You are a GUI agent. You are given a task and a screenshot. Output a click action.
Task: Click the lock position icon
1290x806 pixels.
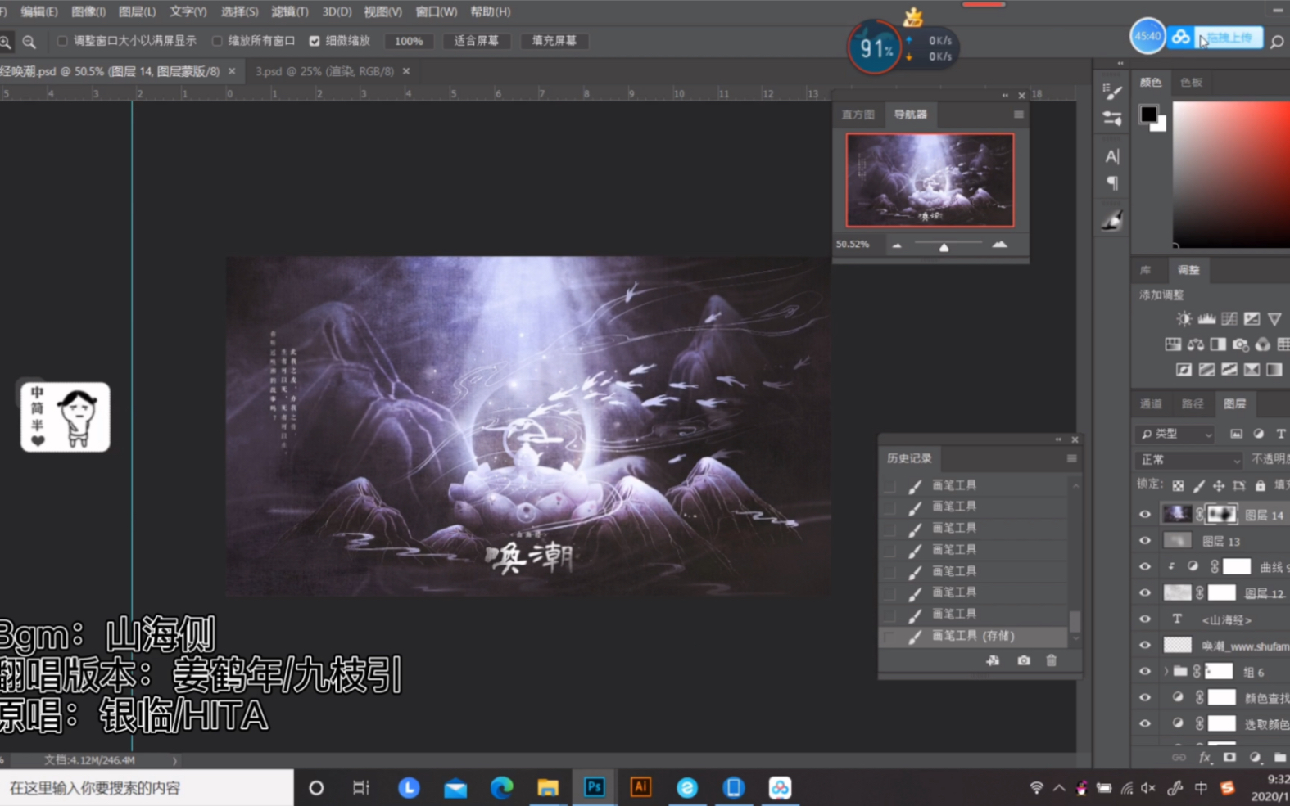click(x=1219, y=486)
